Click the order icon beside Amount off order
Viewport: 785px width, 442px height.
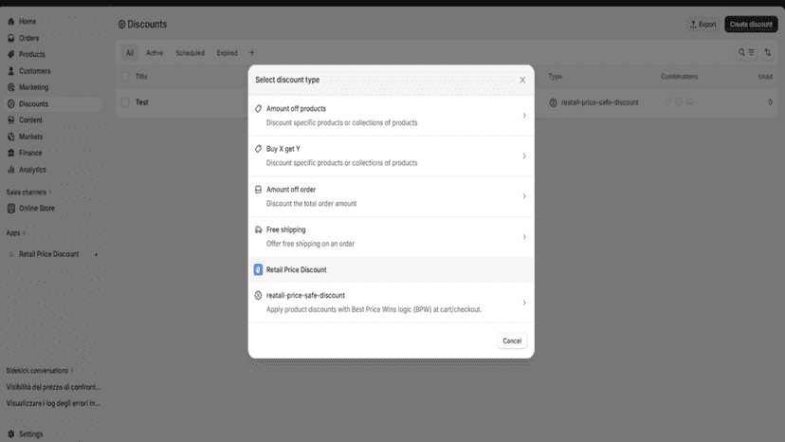pos(258,190)
